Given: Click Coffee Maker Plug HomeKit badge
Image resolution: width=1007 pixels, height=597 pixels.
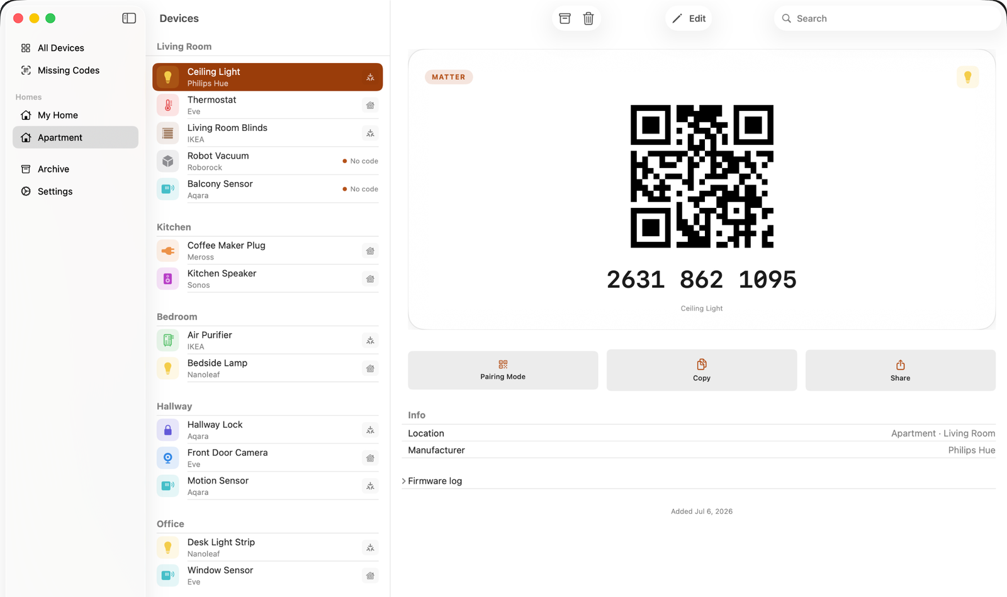Looking at the screenshot, I should point(370,251).
